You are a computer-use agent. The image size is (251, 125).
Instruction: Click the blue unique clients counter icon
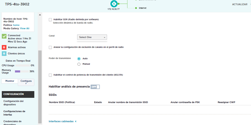(x=4, y=54)
